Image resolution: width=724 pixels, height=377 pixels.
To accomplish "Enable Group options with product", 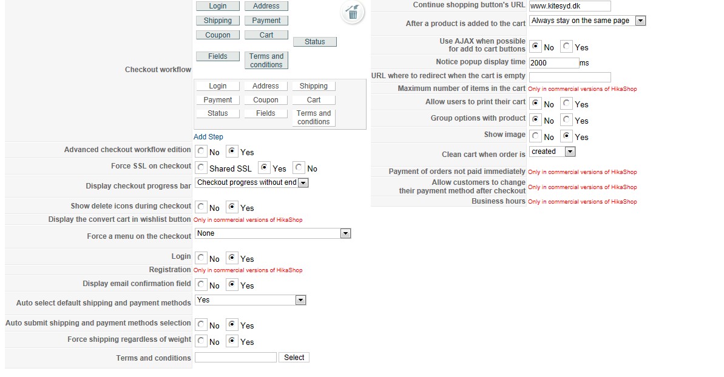I will coord(567,120).
